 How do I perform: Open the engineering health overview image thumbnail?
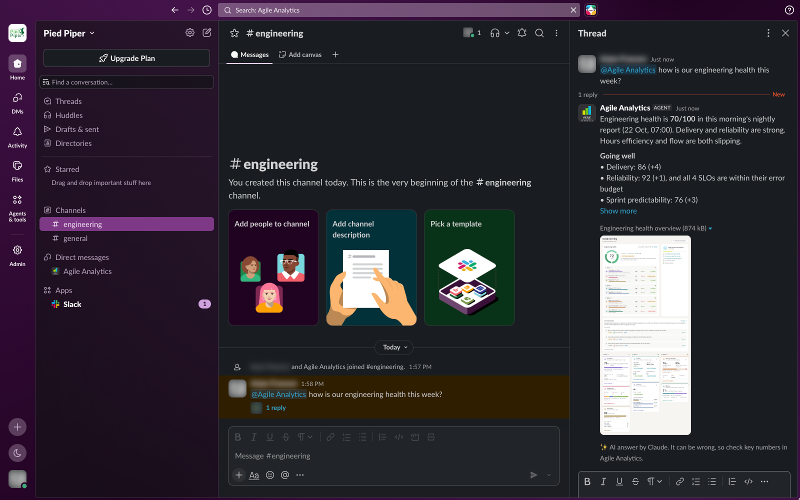[645, 335]
